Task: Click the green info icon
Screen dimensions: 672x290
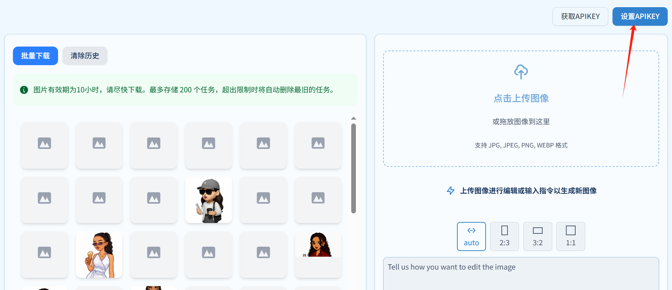Action: click(24, 90)
